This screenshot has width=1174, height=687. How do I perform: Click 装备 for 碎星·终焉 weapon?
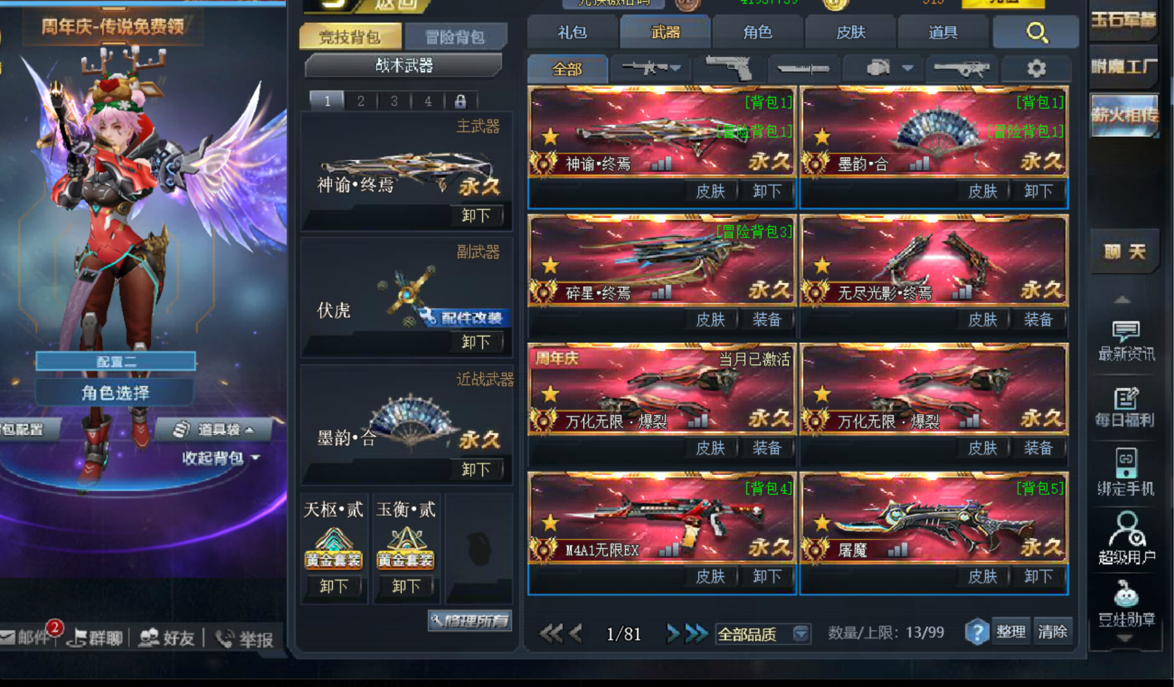(767, 319)
